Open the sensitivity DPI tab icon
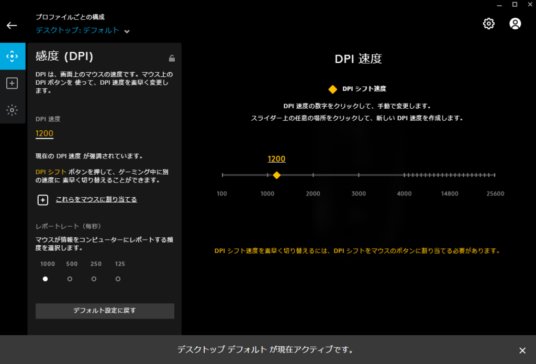The height and width of the screenshot is (364, 536). [x=13, y=56]
